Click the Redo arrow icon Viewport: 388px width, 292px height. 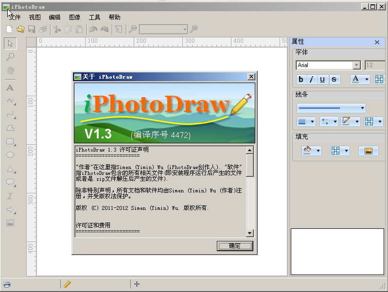pos(105,29)
